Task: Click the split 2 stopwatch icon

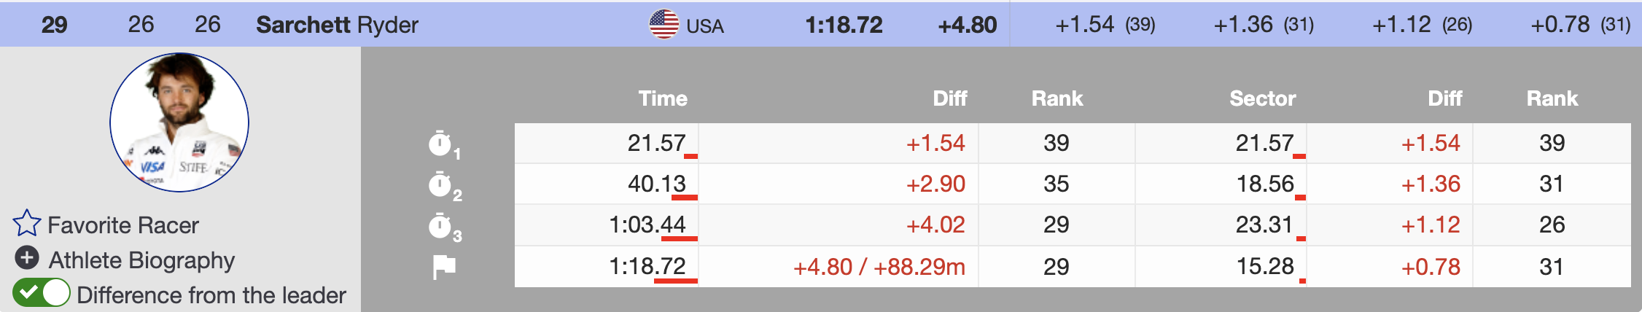Action: (x=440, y=184)
